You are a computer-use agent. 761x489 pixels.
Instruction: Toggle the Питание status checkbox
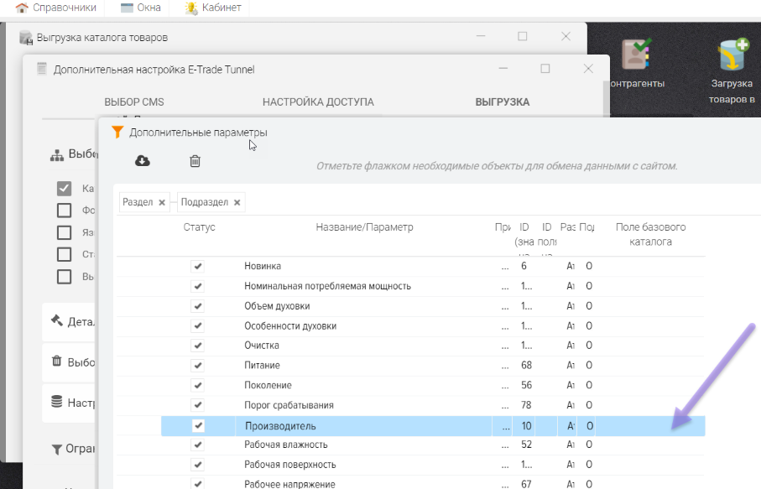[198, 366]
